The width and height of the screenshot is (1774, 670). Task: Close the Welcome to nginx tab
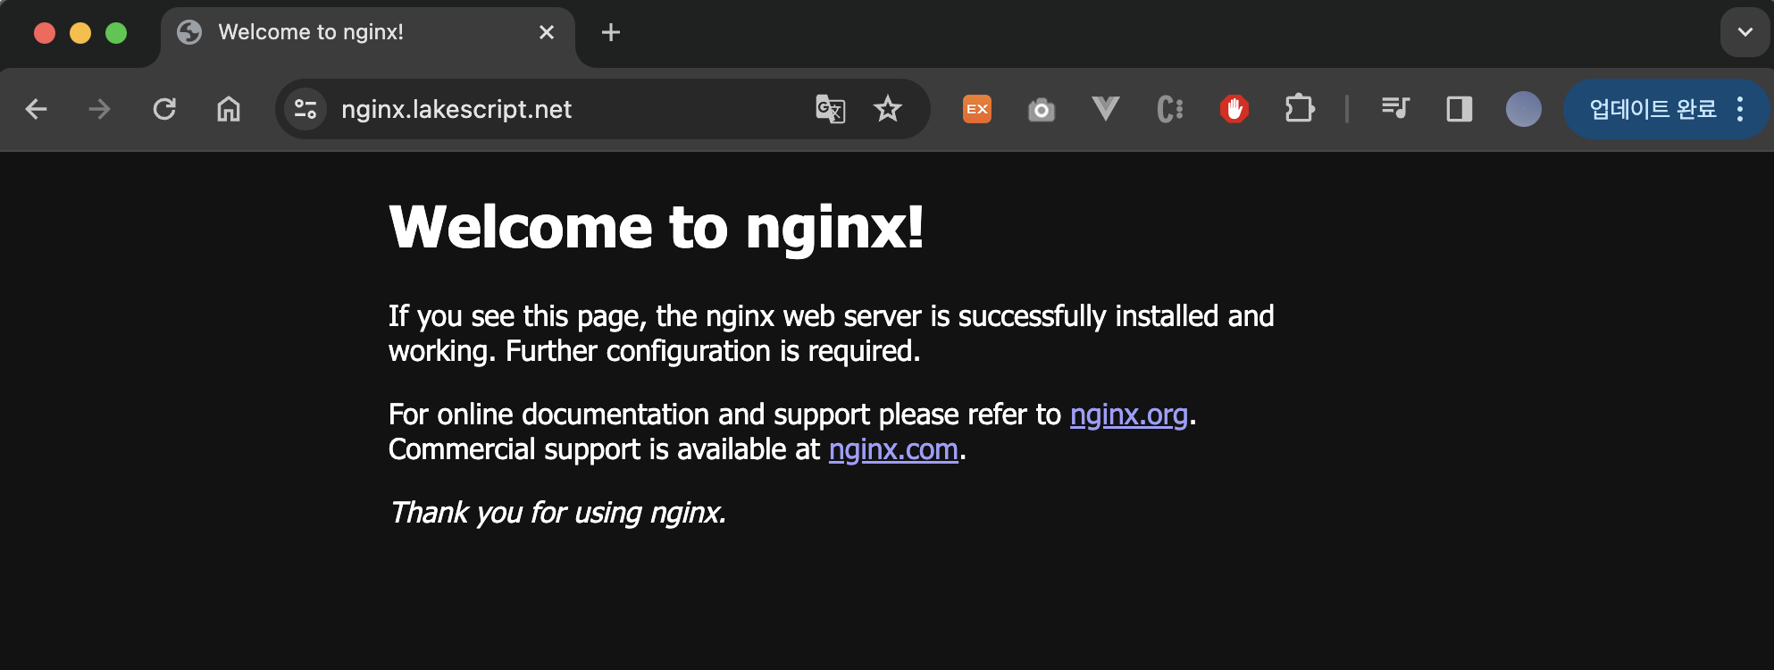[x=547, y=32]
